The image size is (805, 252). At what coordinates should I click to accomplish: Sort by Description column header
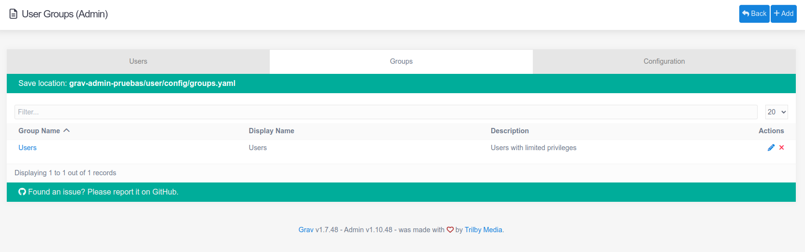[510, 131]
